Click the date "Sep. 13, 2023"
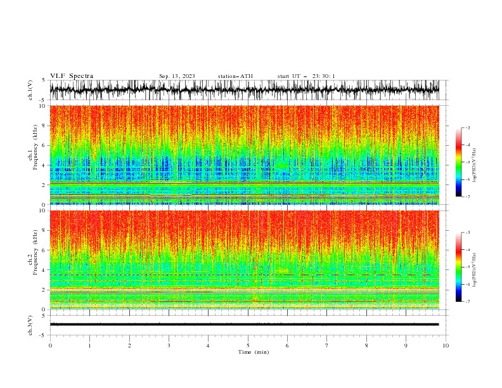Viewport: 502px width, 388px height. pyautogui.click(x=177, y=76)
